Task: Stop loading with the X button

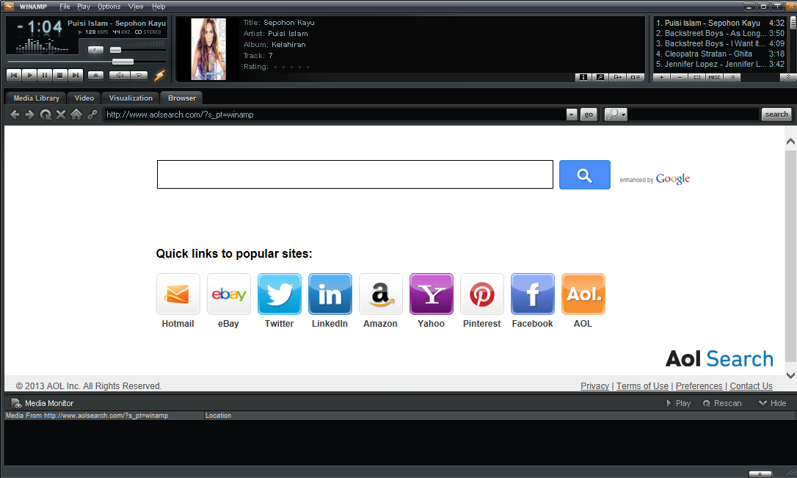Action: [x=61, y=115]
